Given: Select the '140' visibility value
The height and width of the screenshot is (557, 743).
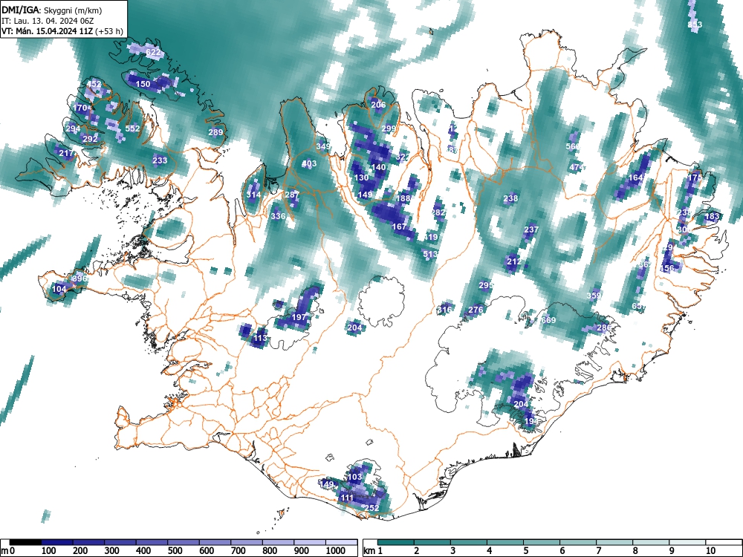Looking at the screenshot, I should (379, 166).
